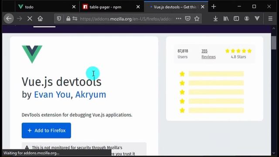Stop loading the page
The height and width of the screenshot is (157, 279).
[x=30, y=18]
